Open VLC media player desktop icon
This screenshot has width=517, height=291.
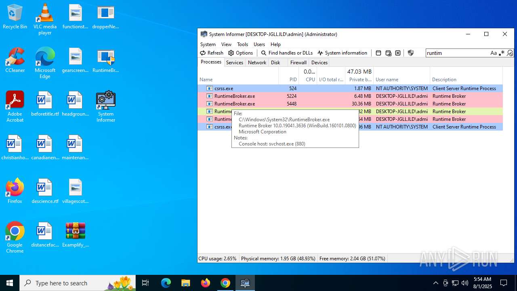click(45, 20)
